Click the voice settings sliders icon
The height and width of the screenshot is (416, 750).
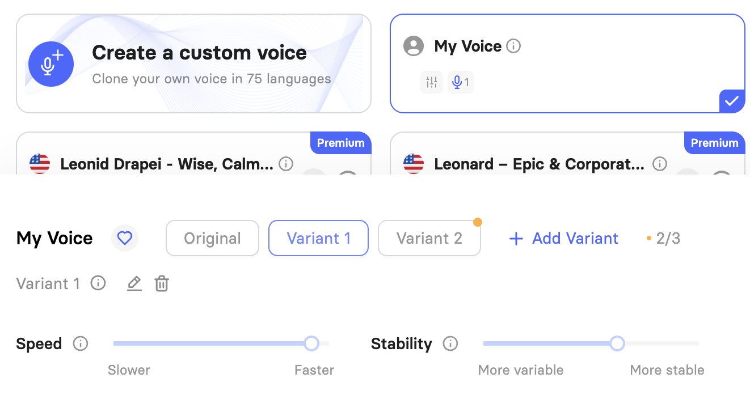(432, 82)
